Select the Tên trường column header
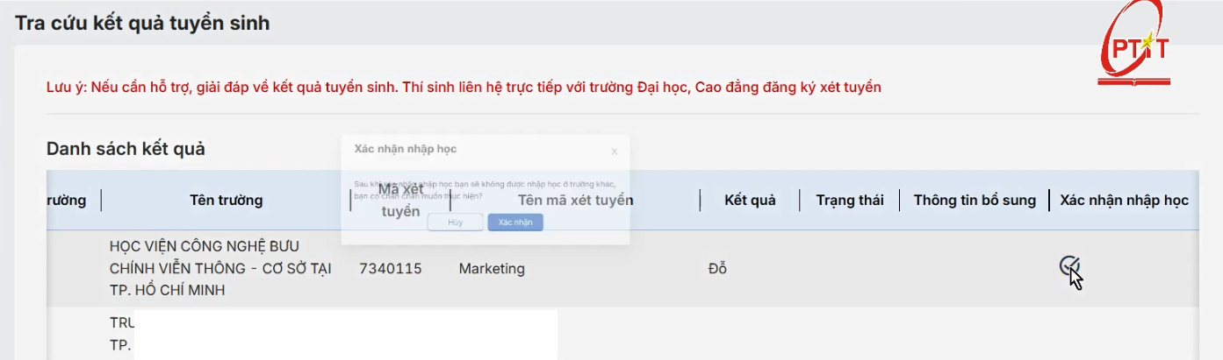Screen dimensions: 1223x360 [226, 201]
